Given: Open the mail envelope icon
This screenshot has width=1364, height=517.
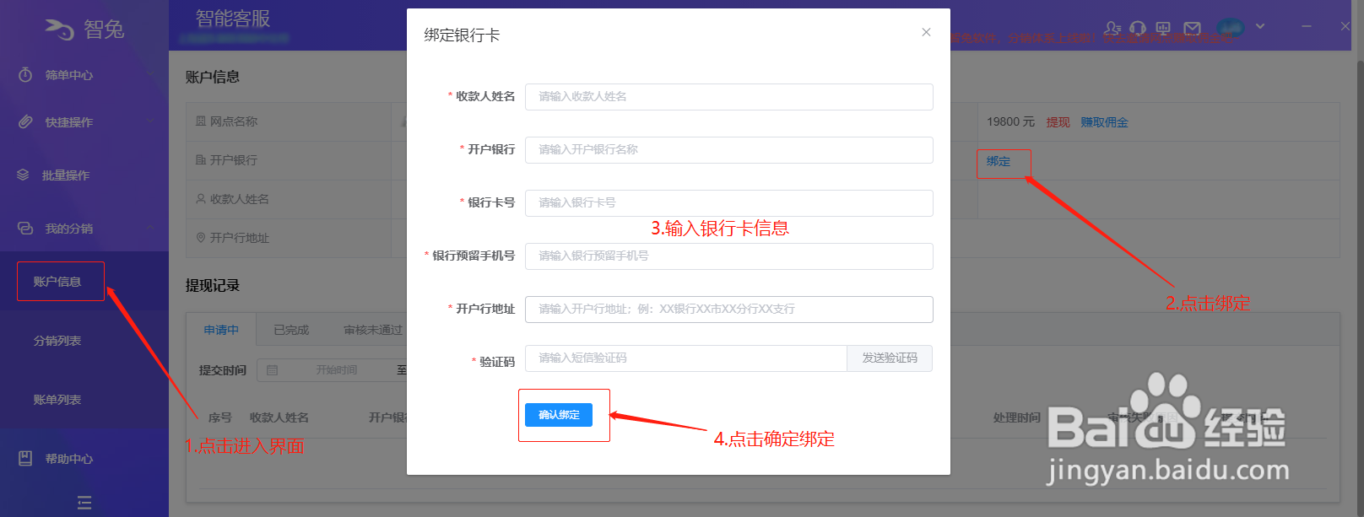Looking at the screenshot, I should [1192, 29].
